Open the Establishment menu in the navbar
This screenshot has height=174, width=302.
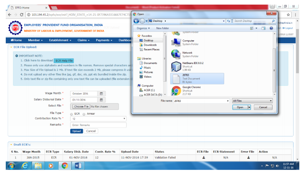[61, 40]
